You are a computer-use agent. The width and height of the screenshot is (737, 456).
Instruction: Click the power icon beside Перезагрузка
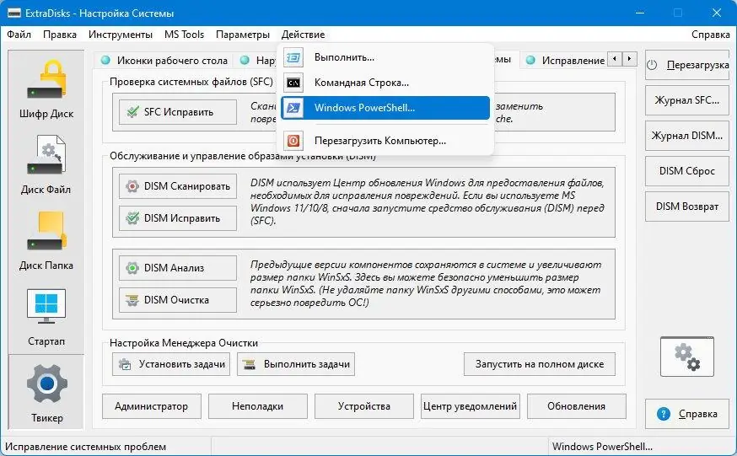pos(653,65)
